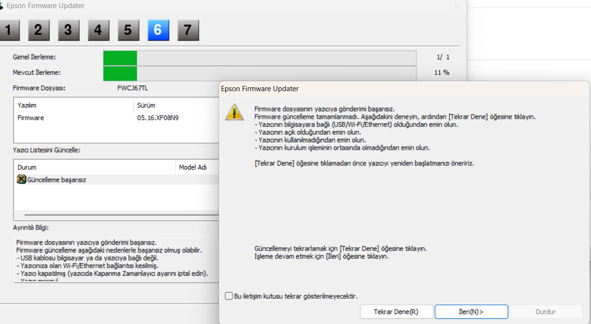The width and height of the screenshot is (591, 324).
Task: Click 'Yazıcının açık olduğundan emin olun' line
Action: [x=307, y=132]
